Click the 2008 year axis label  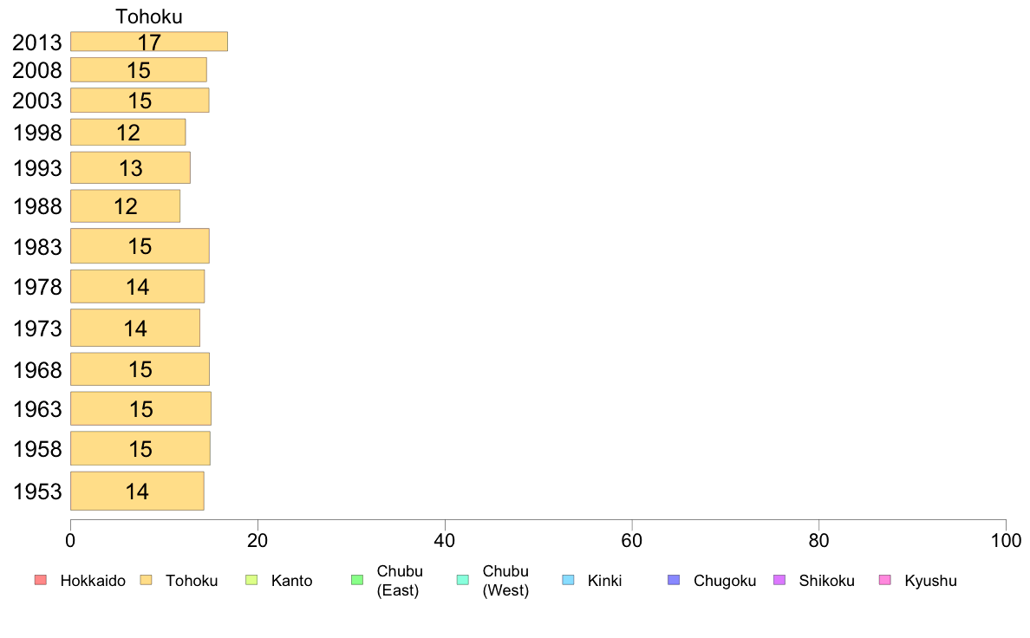(x=37, y=70)
